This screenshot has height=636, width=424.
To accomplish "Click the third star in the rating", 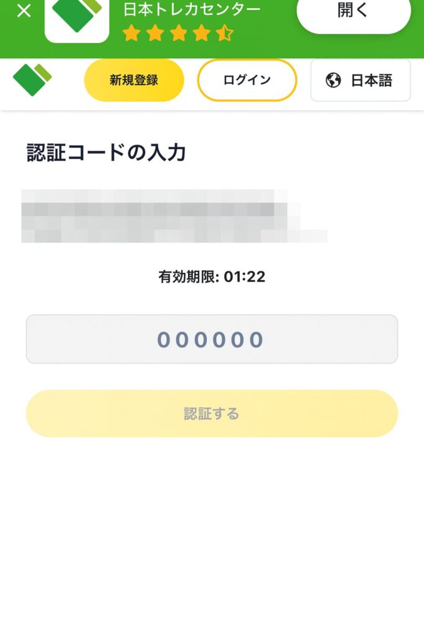I will (179, 33).
